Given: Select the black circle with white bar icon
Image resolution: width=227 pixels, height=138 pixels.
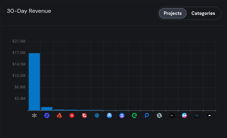Looking at the screenshot, I should click(172, 116).
